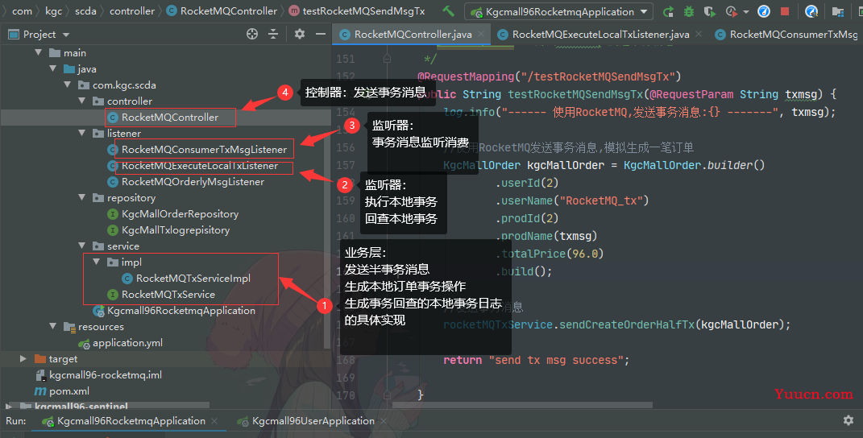Switch to Kgcmall96UserApplication Run tab

pos(313,421)
